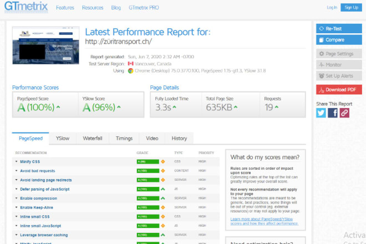Click diamond icon on Avoid bad requests row

163,171
